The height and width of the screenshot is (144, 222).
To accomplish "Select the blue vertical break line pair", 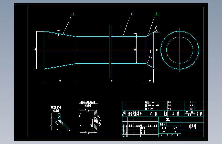I will tap(110, 51).
